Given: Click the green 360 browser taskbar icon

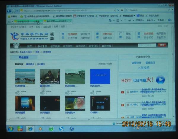Looking at the screenshot, I should click(51, 129).
